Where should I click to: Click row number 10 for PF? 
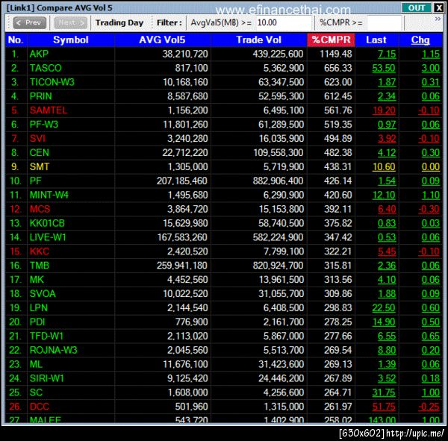pyautogui.click(x=15, y=181)
